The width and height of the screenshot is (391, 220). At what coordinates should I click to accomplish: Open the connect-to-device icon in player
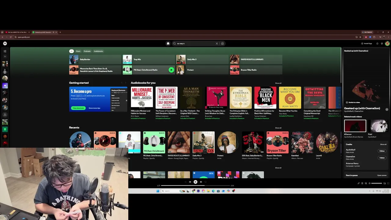click(366, 183)
